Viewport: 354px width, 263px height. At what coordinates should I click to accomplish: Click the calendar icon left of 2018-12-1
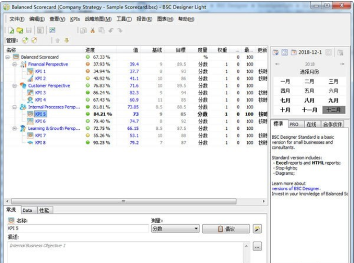tap(293, 52)
